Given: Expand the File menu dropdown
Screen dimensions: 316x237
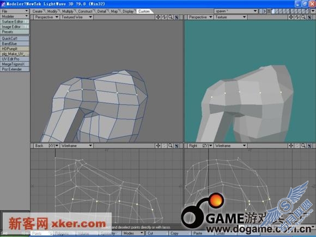Looking at the screenshot, I should click(15, 11).
